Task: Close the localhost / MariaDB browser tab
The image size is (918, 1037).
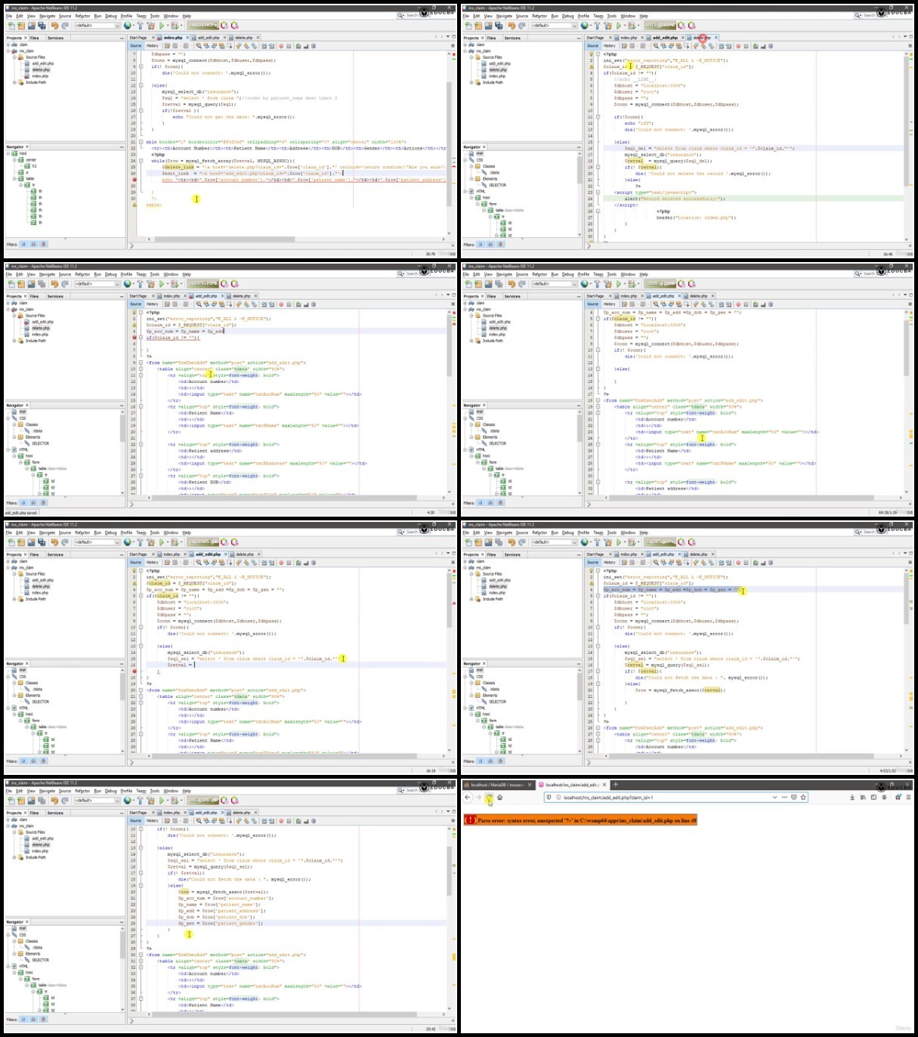Action: tap(529, 785)
